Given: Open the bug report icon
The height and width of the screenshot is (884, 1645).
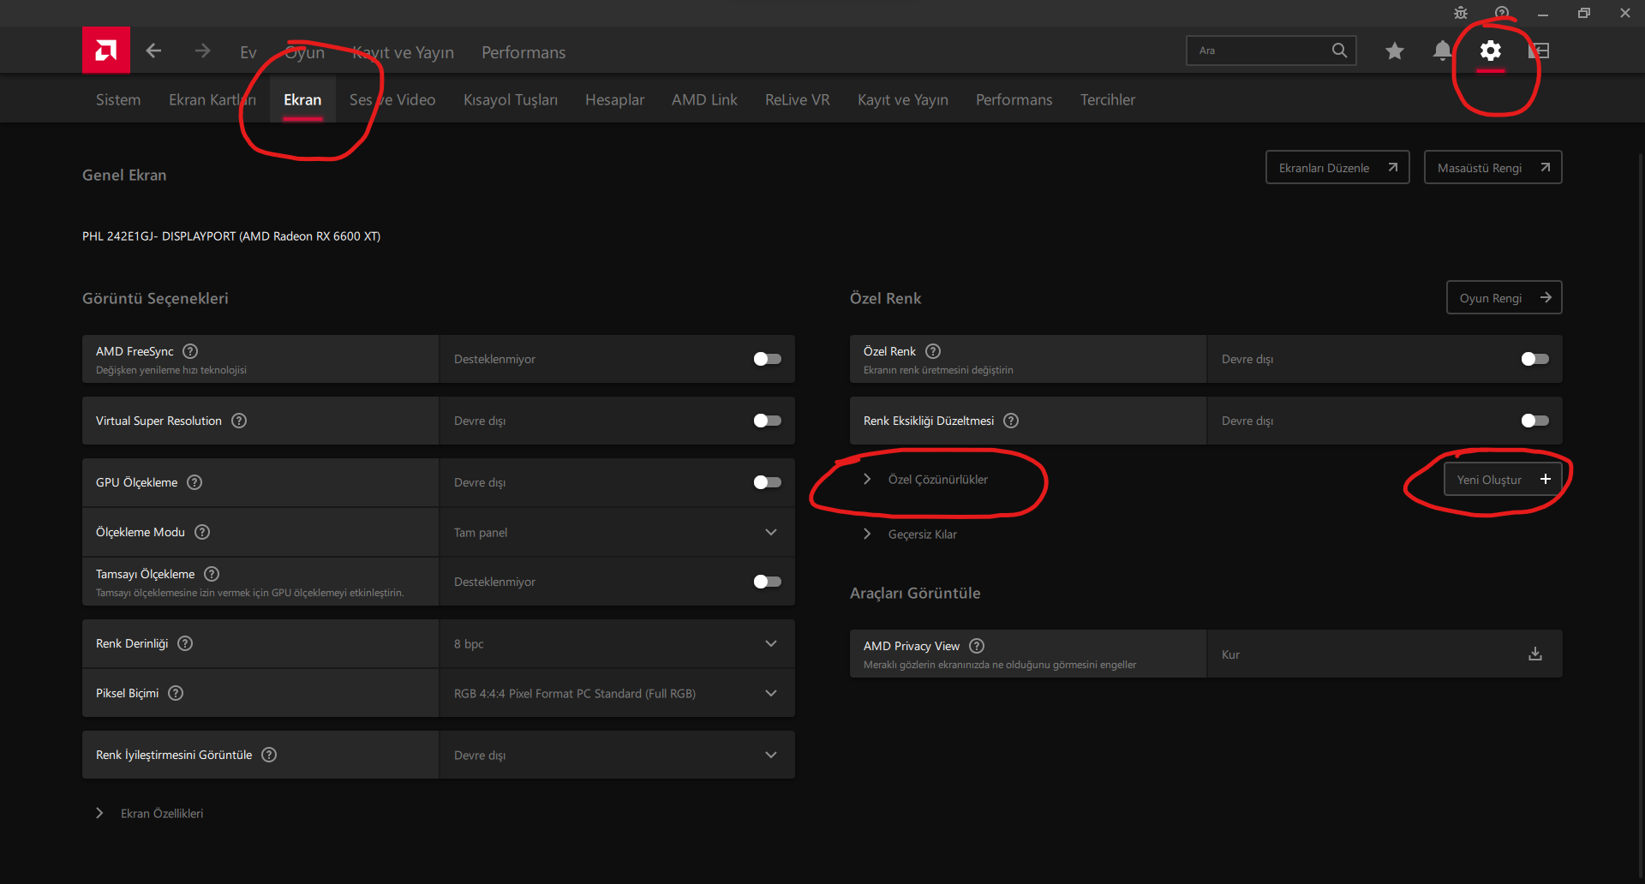Looking at the screenshot, I should (x=1461, y=13).
